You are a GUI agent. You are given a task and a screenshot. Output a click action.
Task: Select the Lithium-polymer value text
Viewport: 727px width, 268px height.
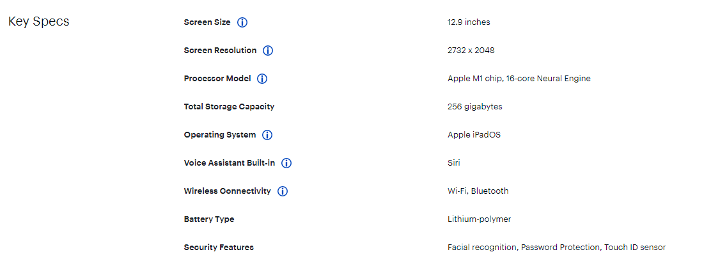pyautogui.click(x=479, y=219)
